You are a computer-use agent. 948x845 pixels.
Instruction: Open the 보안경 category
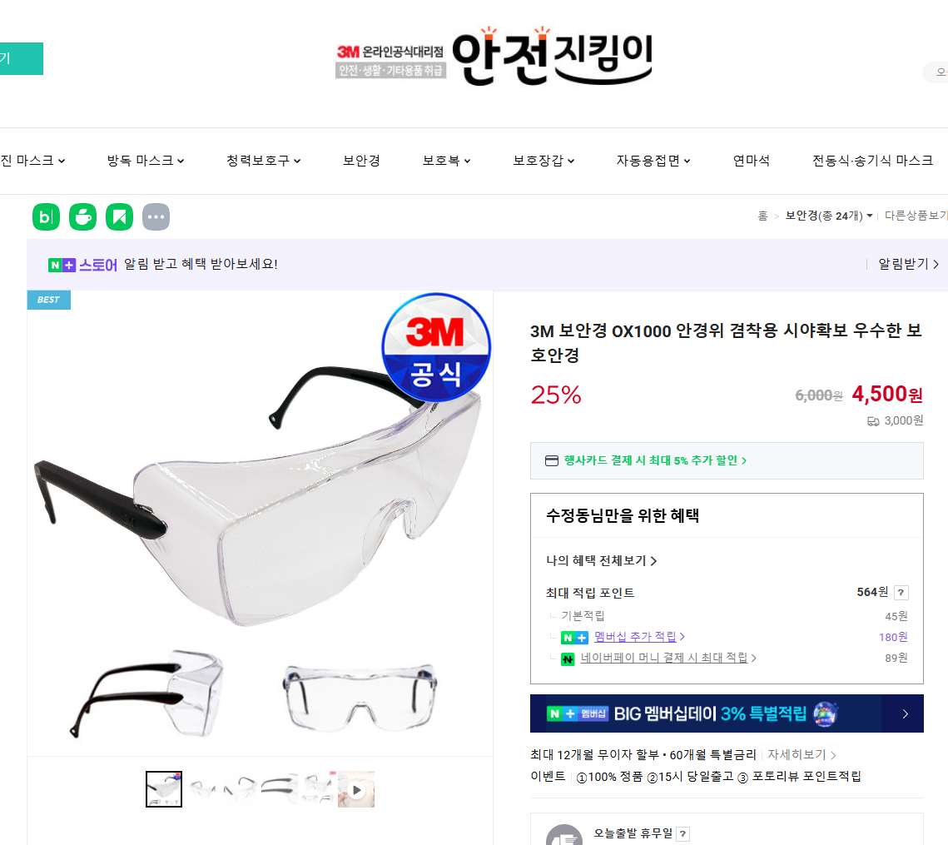361,161
